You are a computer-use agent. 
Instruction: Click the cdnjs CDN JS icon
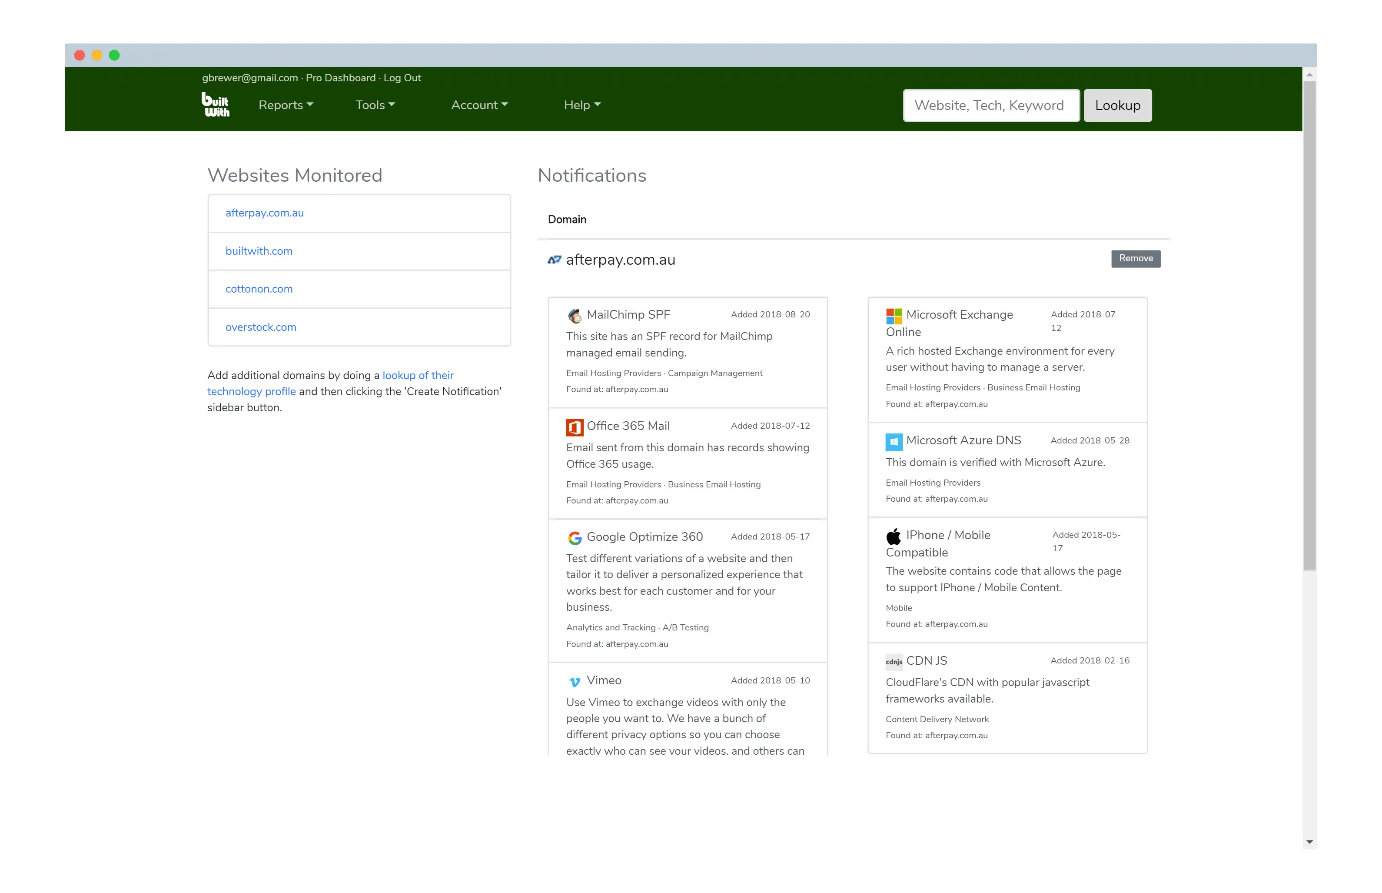coord(894,662)
